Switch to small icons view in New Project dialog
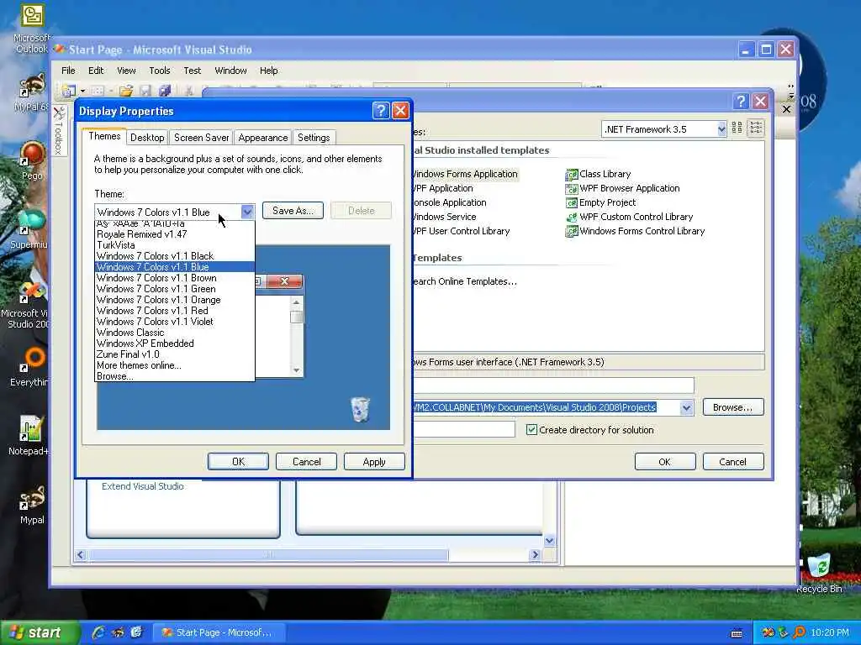This screenshot has height=645, width=861. point(756,128)
